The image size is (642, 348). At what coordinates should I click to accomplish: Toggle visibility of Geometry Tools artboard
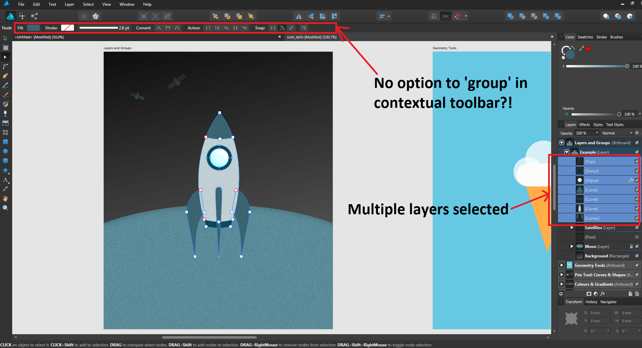[637, 265]
